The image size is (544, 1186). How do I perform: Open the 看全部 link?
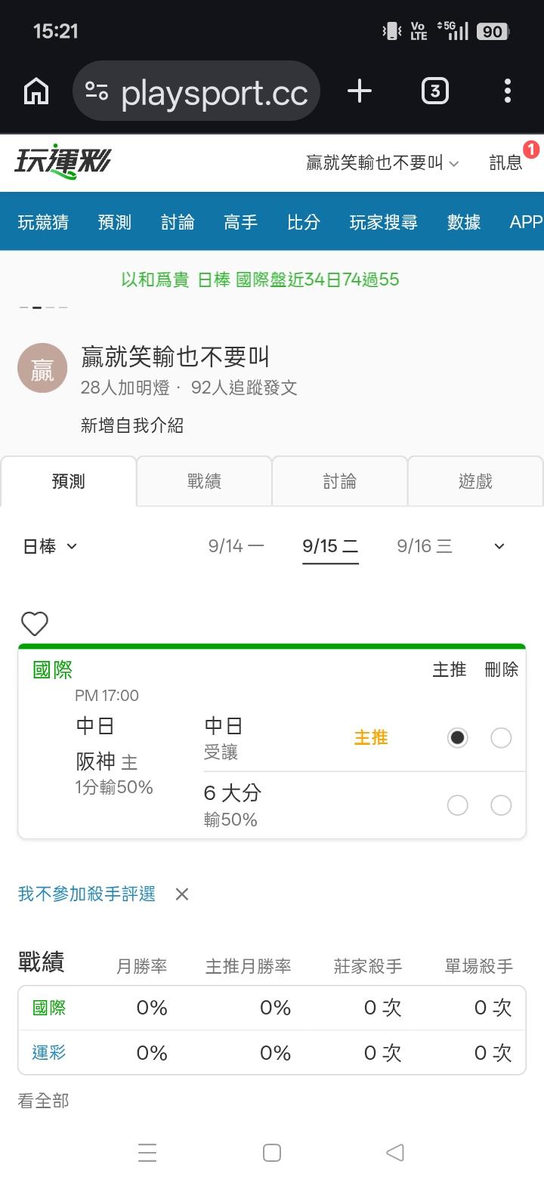[43, 1101]
